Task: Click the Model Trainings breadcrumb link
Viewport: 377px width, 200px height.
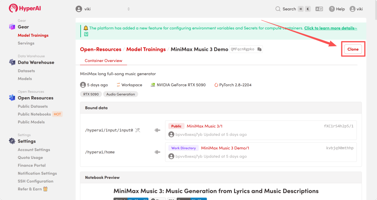Action: [146, 49]
